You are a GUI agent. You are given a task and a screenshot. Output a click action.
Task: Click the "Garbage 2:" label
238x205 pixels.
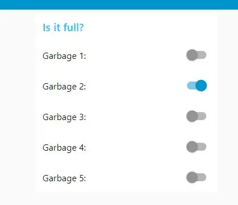click(x=64, y=87)
